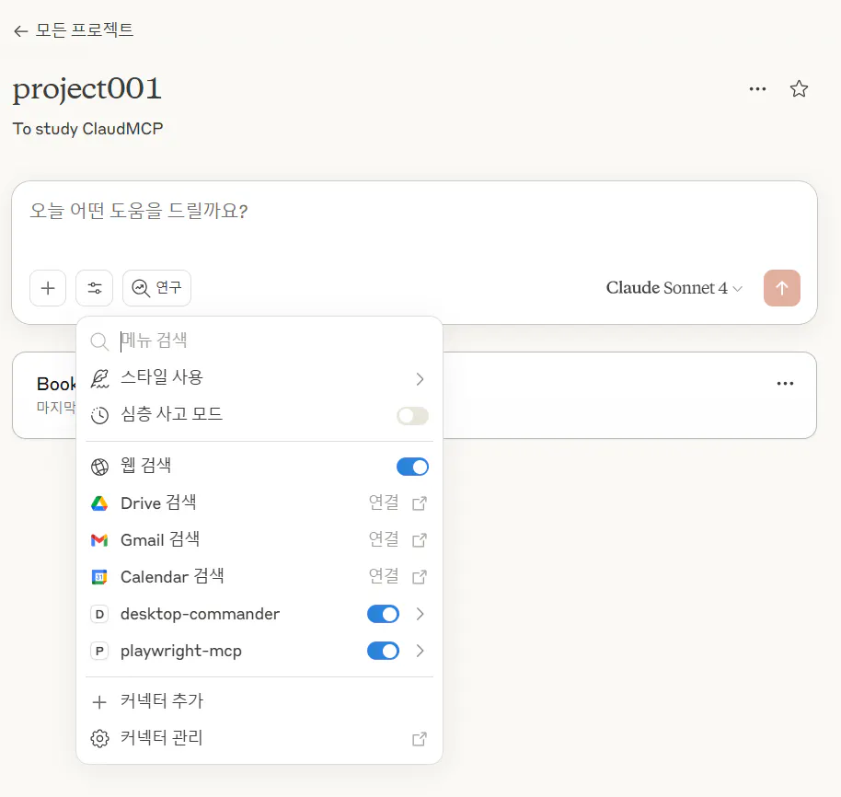Click 연결 to connect Drive
841x797 pixels.
[384, 503]
